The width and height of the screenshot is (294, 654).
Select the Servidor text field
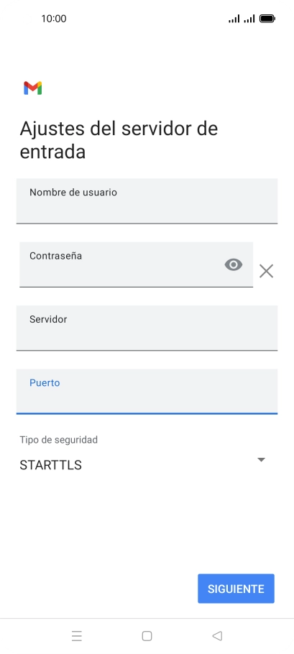tap(147, 328)
